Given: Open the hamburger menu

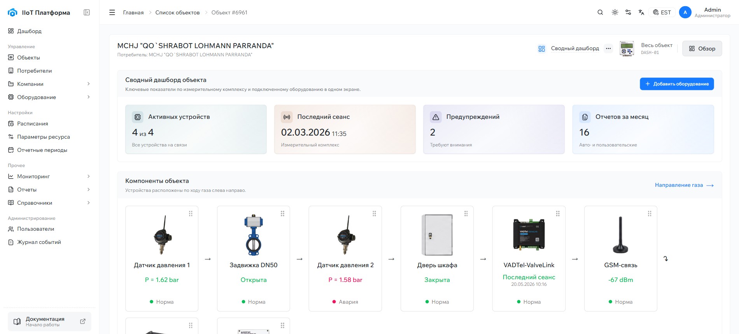Looking at the screenshot, I should [112, 12].
